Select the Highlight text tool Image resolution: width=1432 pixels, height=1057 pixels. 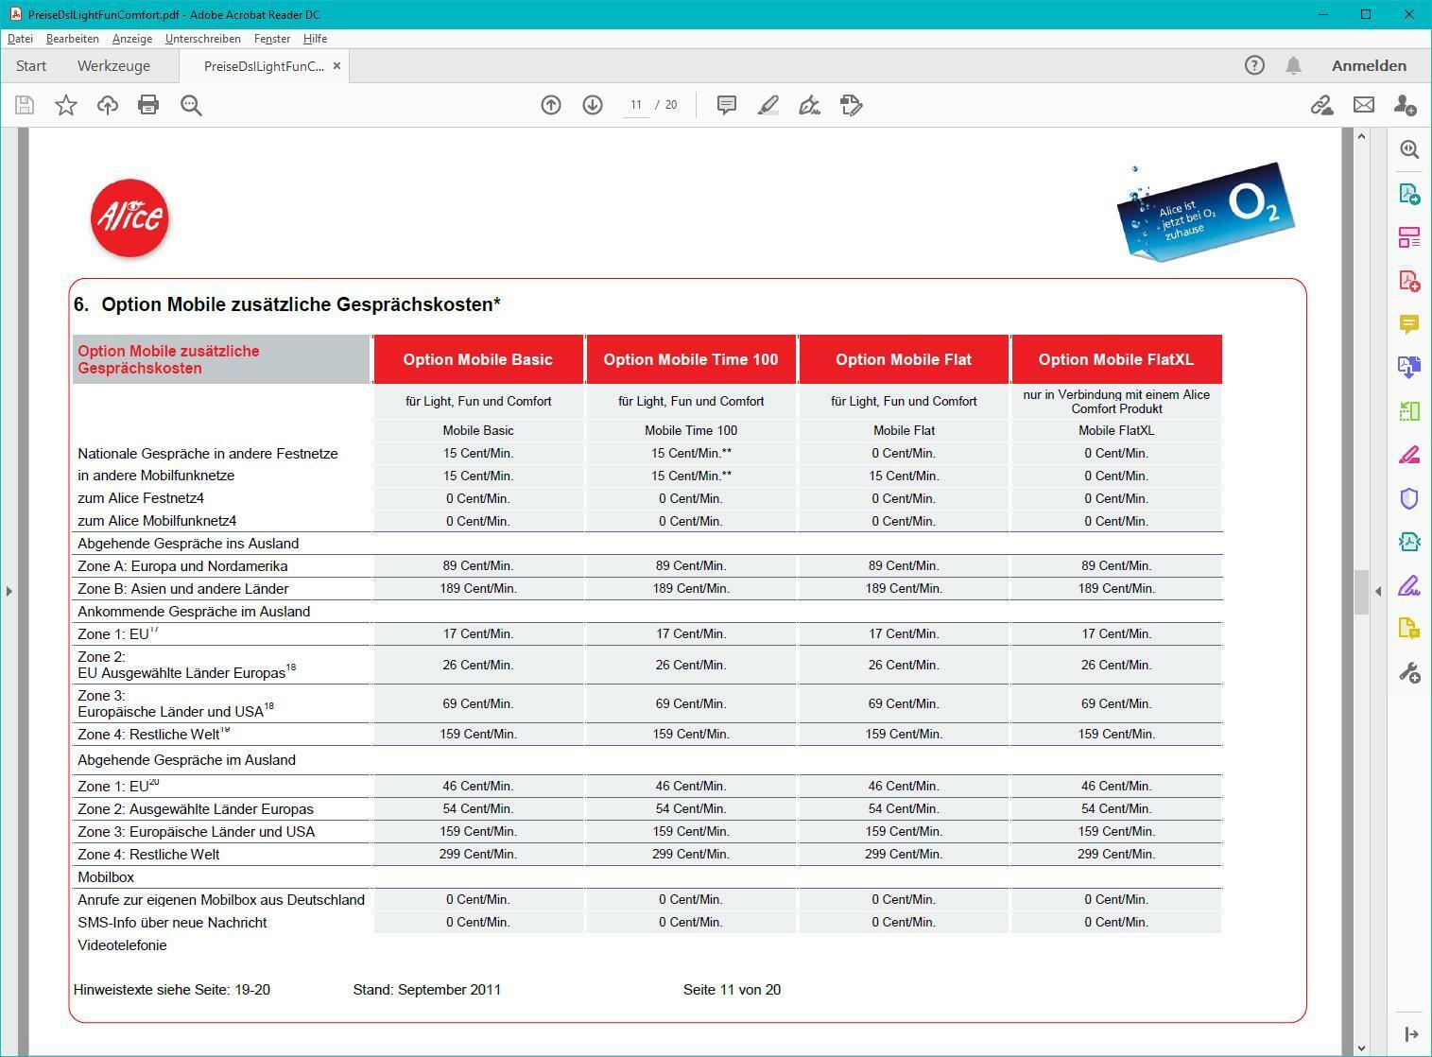coord(768,105)
